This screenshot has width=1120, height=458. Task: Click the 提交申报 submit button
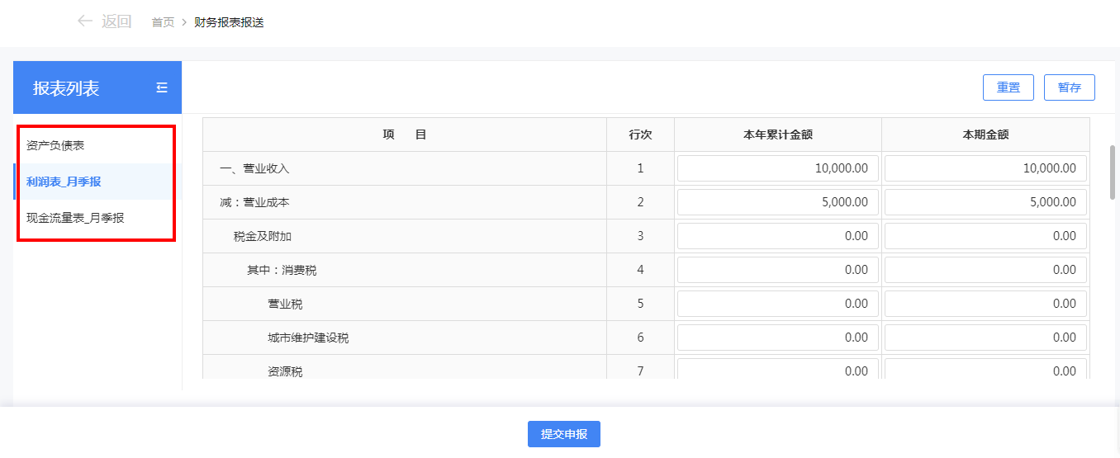tap(563, 434)
